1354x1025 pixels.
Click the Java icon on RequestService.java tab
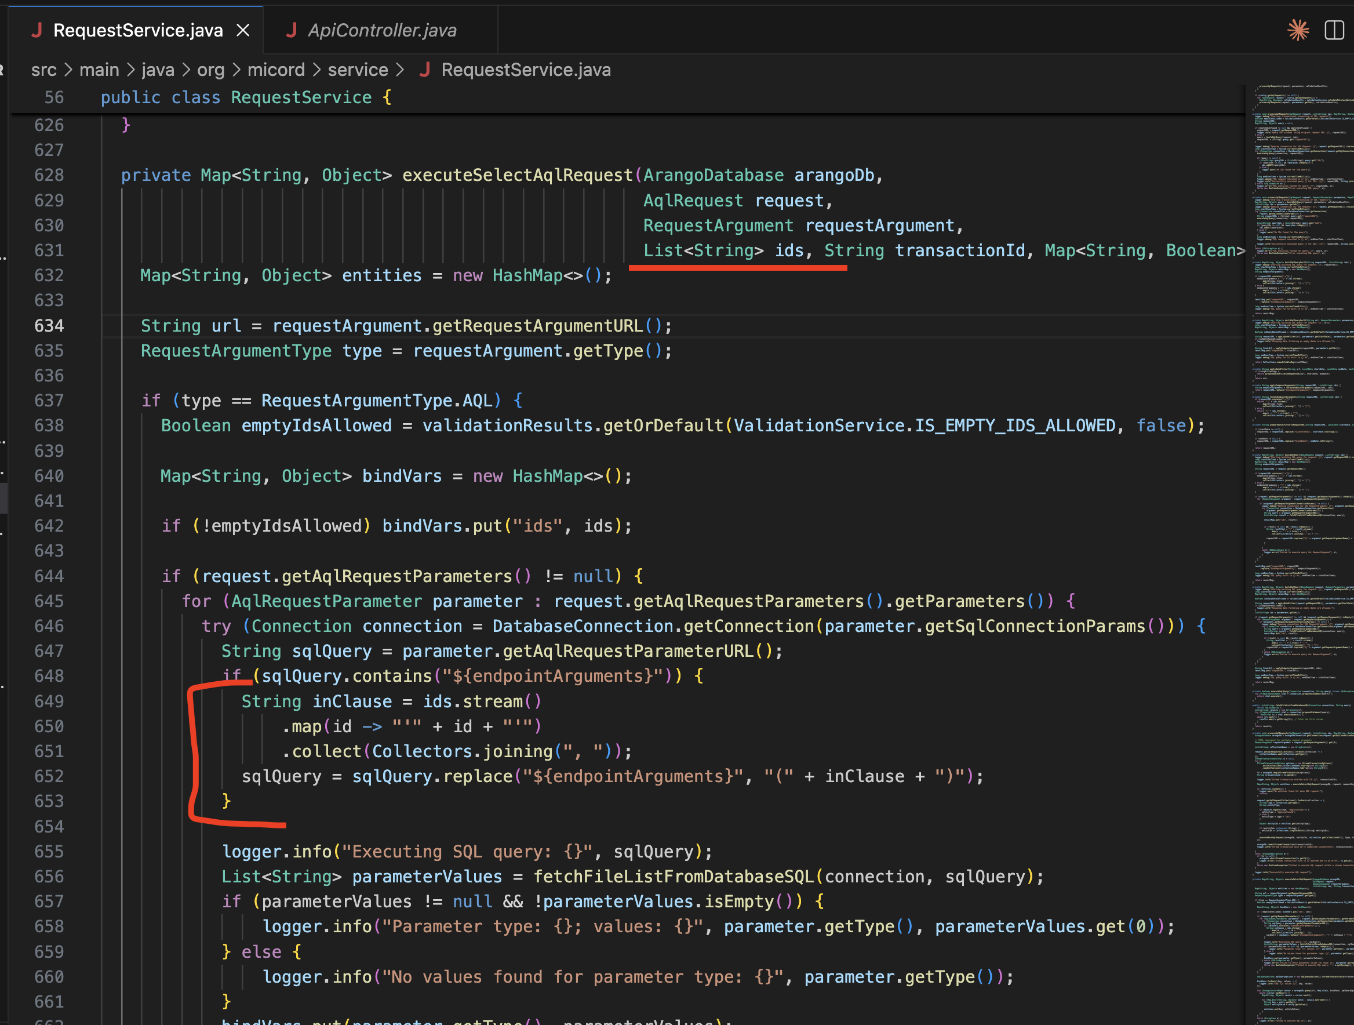37,30
